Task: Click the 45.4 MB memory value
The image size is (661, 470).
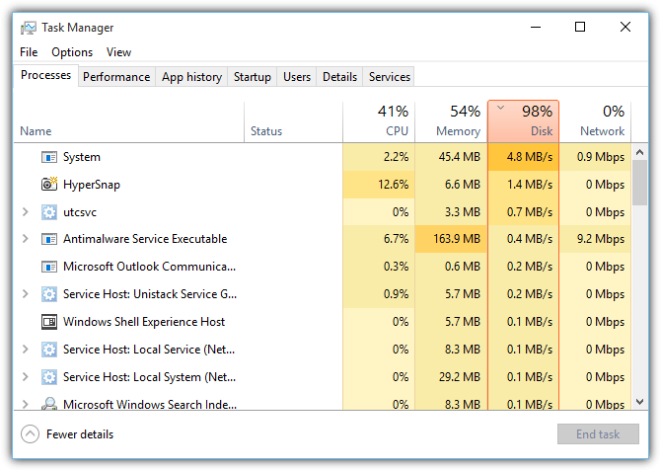Action: click(459, 157)
